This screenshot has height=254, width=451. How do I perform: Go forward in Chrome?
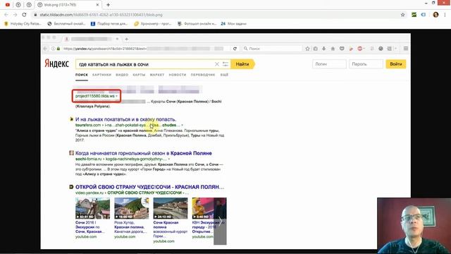pos(16,15)
